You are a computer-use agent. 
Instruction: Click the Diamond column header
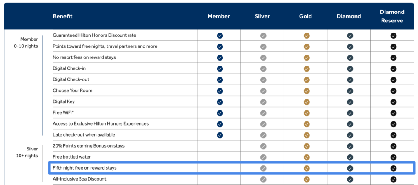click(x=349, y=16)
